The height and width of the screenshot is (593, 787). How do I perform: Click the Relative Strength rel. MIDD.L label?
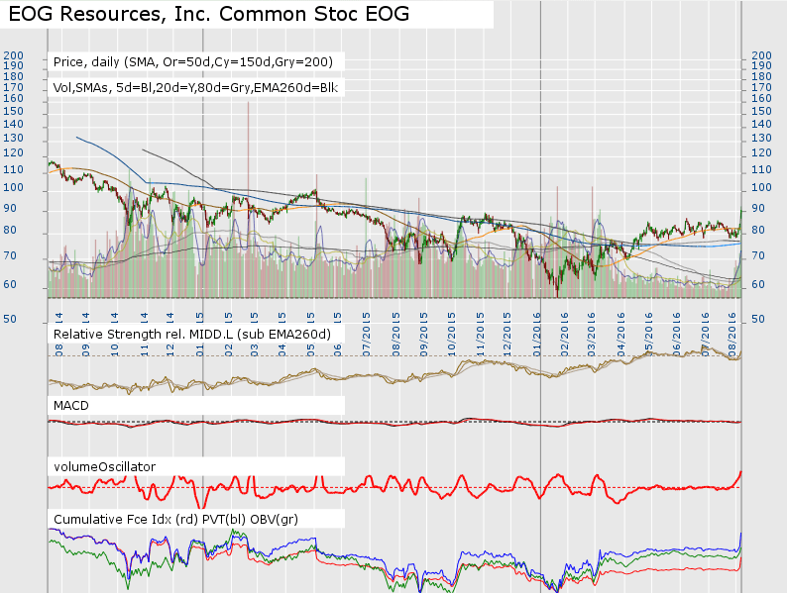click(192, 335)
